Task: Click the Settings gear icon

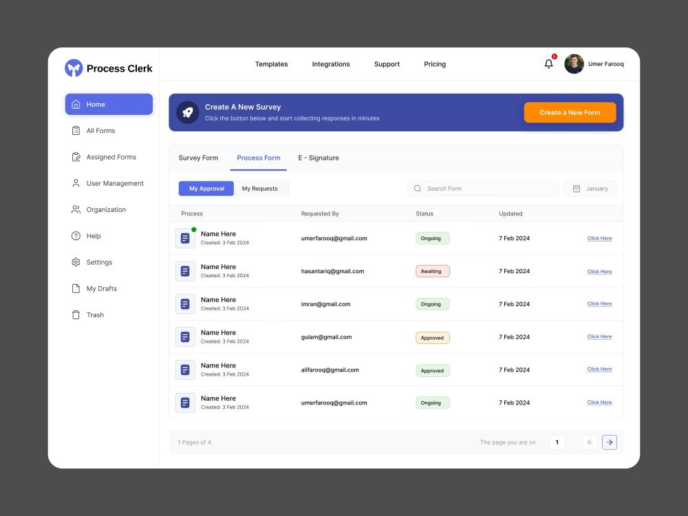Action: (76, 262)
